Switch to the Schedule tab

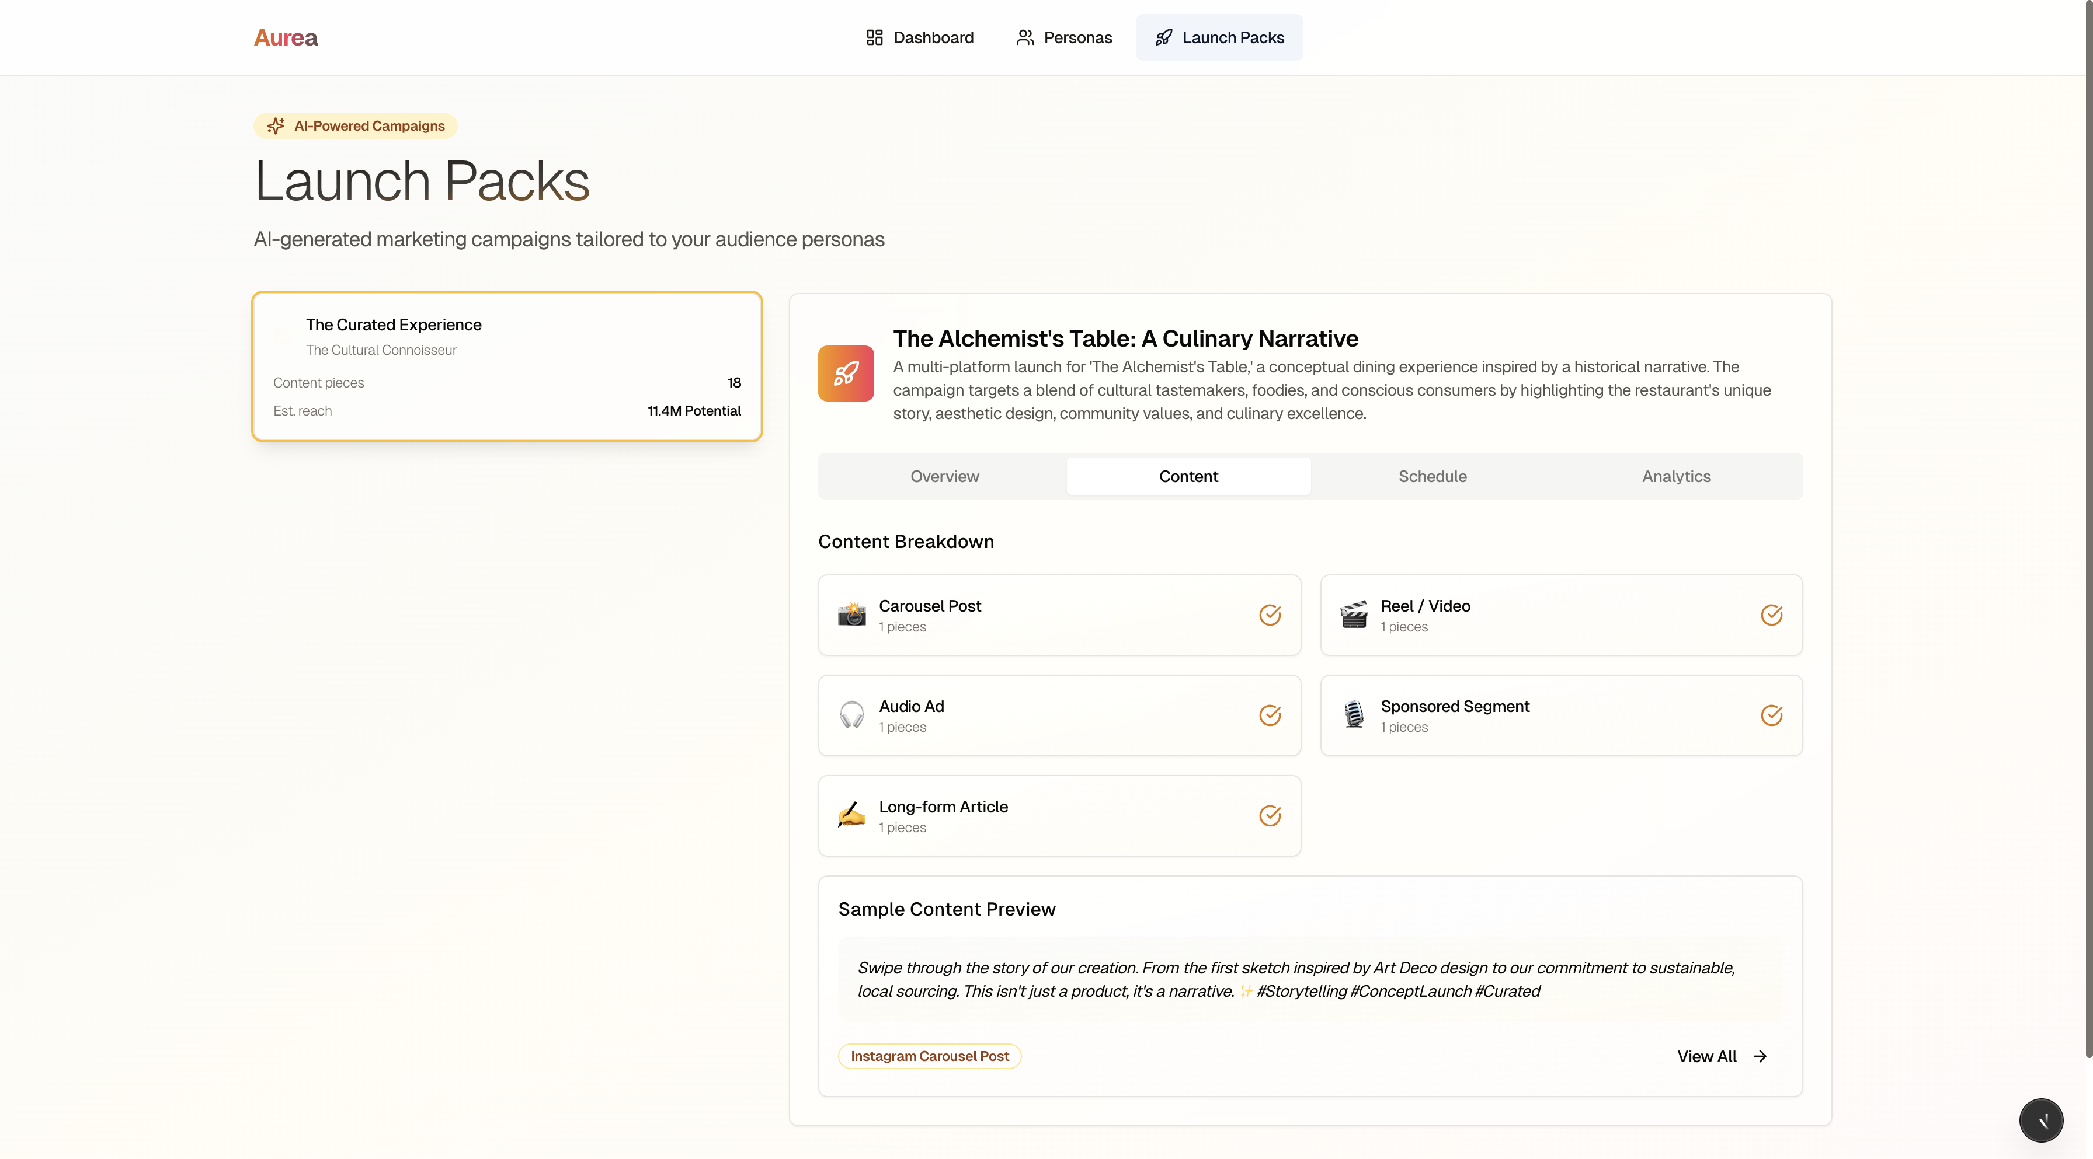[x=1431, y=476]
